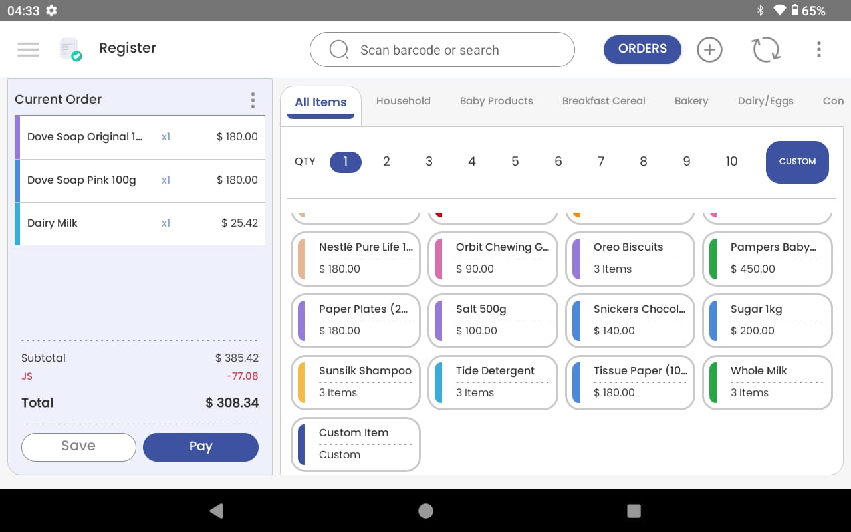The height and width of the screenshot is (532, 851).
Task: Open the ORDERS list
Action: (642, 49)
